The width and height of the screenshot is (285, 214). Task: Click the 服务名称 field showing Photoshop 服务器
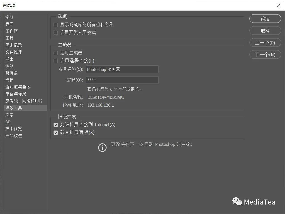pos(122,69)
